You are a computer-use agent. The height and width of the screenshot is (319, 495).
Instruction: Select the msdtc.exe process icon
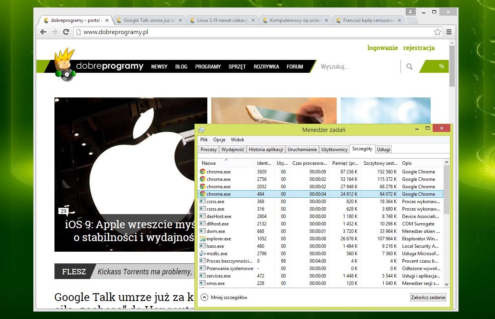(203, 253)
